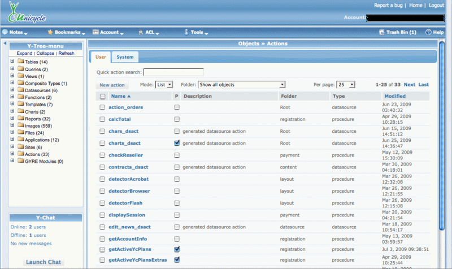
Task: Open the Folder dropdown showing all objects
Action: (x=241, y=85)
